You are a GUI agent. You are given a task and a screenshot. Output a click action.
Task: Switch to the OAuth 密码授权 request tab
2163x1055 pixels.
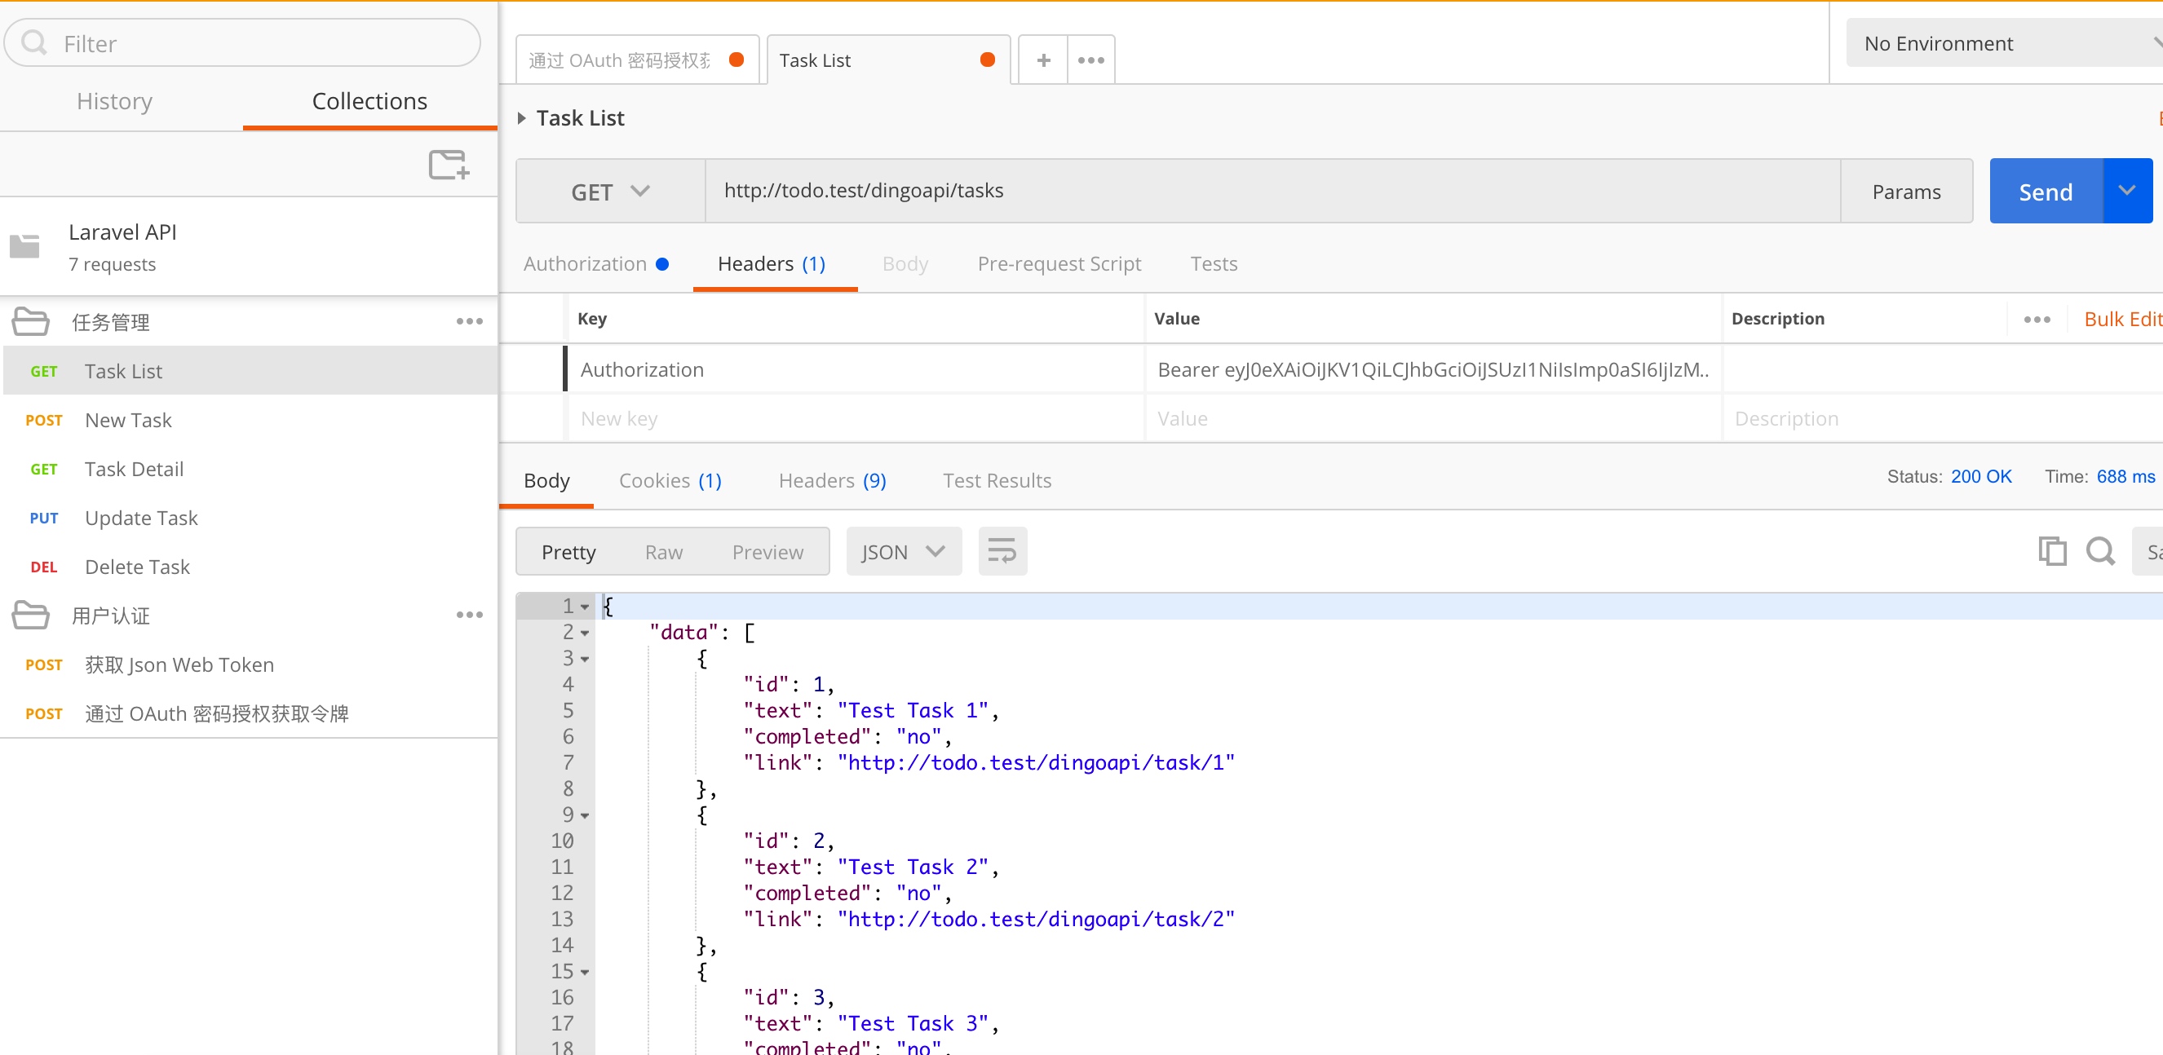click(636, 60)
